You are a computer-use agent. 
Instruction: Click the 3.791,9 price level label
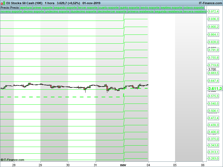pyautogui.click(x=213, y=50)
